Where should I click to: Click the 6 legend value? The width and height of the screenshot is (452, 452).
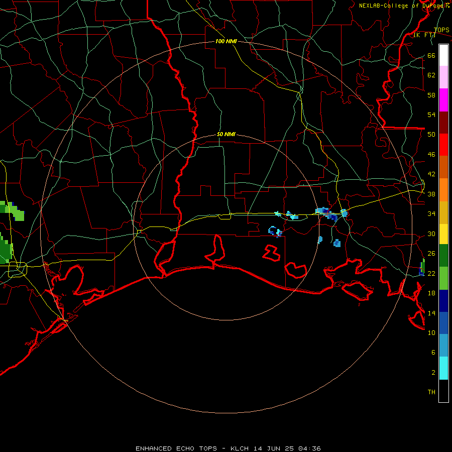coord(433,353)
